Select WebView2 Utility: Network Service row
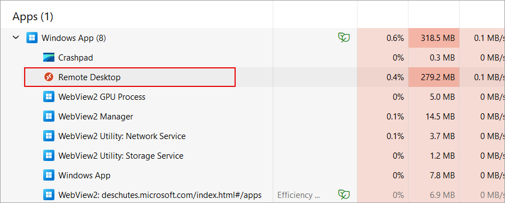Image resolution: width=505 pixels, height=203 pixels. (x=252, y=136)
